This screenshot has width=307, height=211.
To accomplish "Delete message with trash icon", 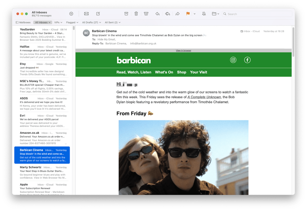I will [136, 14].
